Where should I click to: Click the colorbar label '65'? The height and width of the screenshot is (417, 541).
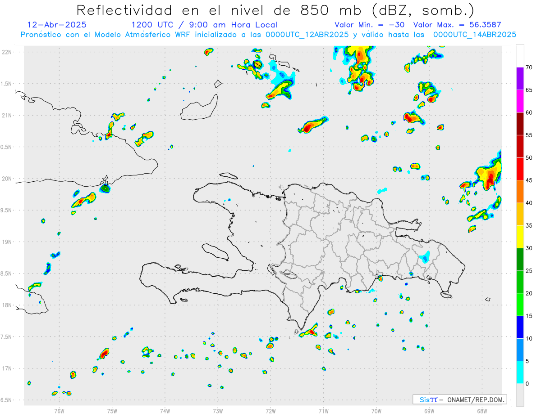coord(529,90)
